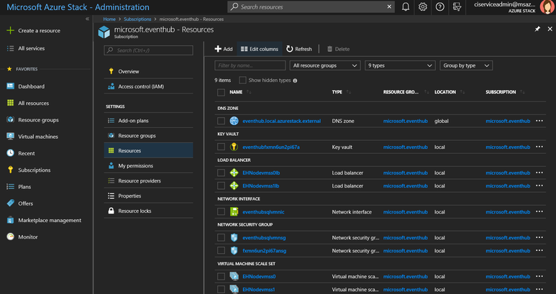Sort by TYPE column arrows
Screen dimensions: 556x294
pos(349,92)
